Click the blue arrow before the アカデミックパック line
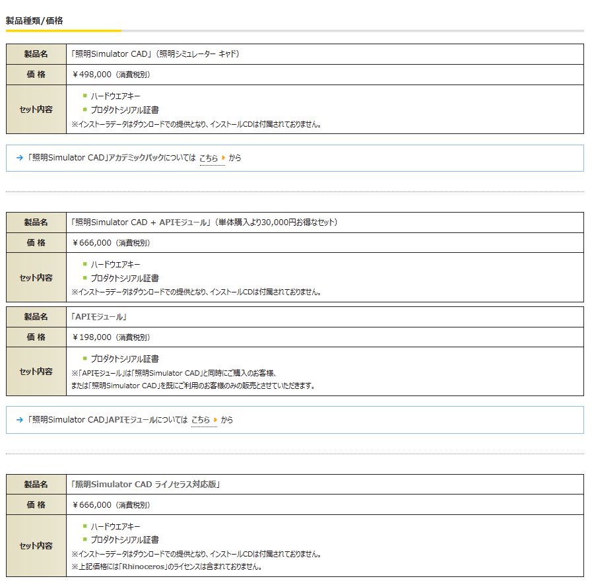Screen dimensions: 592x581 point(20,158)
